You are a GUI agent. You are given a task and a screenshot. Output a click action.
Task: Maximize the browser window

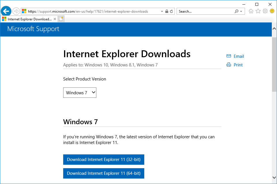click(x=257, y=4)
